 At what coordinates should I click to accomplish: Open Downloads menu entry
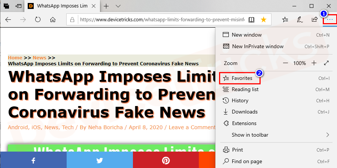click(276, 112)
